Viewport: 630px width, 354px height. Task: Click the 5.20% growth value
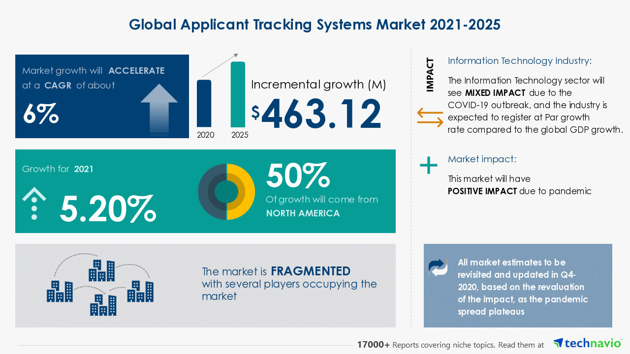pyautogui.click(x=108, y=208)
